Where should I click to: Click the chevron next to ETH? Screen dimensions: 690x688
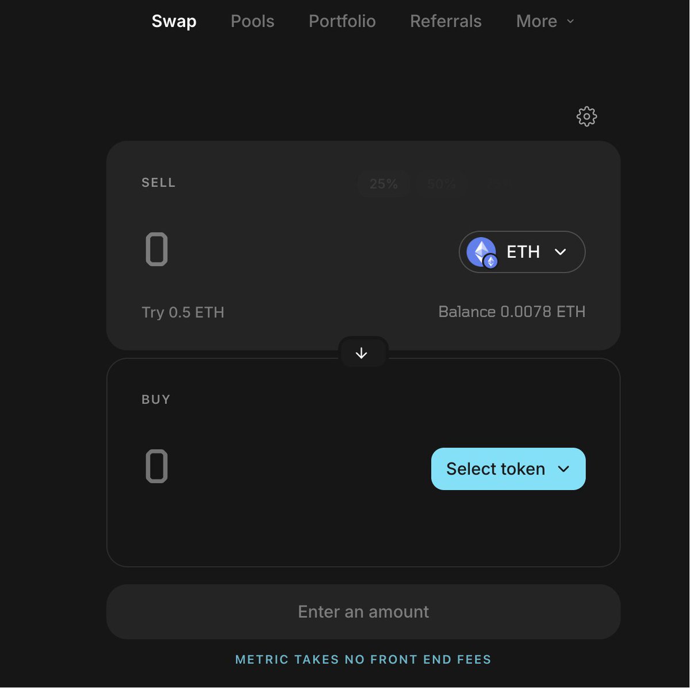tap(560, 252)
